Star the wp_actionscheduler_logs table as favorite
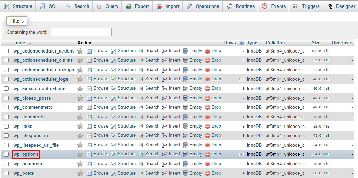The width and height of the screenshot is (358, 178). pyautogui.click(x=80, y=79)
